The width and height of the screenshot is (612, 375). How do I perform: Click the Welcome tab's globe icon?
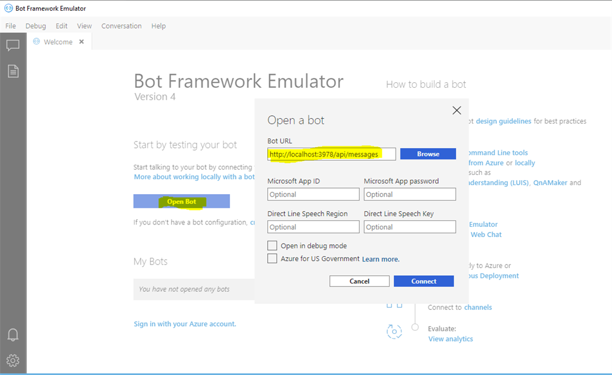pyautogui.click(x=35, y=42)
